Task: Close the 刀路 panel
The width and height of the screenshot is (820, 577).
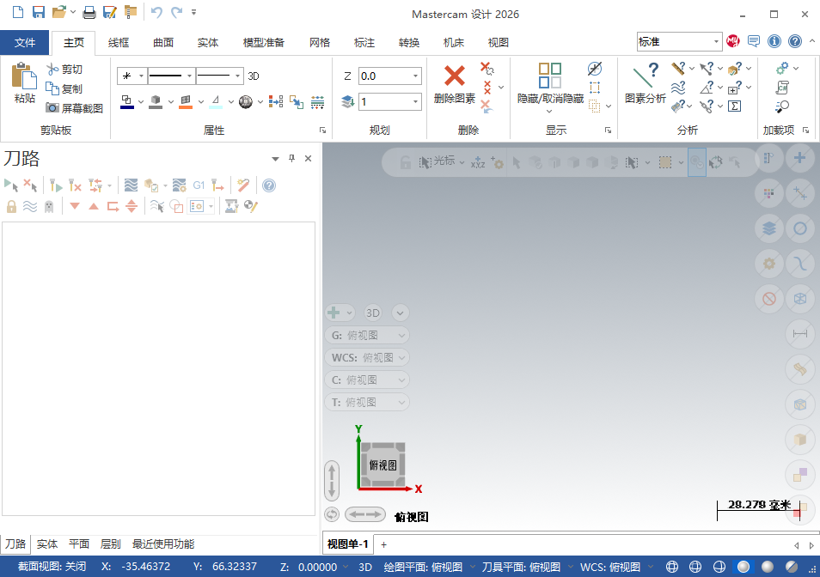Action: pos(308,158)
